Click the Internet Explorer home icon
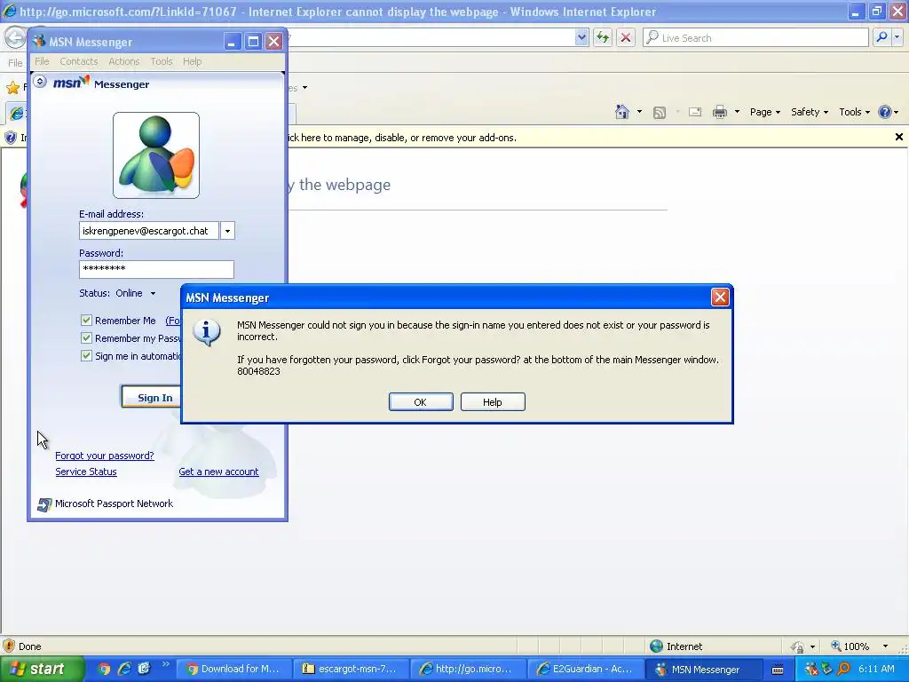909x682 pixels. (x=622, y=112)
